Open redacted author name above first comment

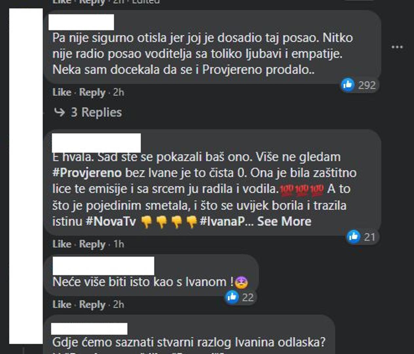coord(81,22)
